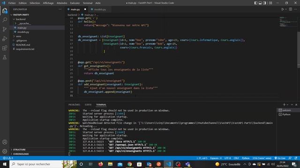Screen dimensions: 300x168
Task: Expand the CHRONOLOGIE section
Action: coord(37,154)
